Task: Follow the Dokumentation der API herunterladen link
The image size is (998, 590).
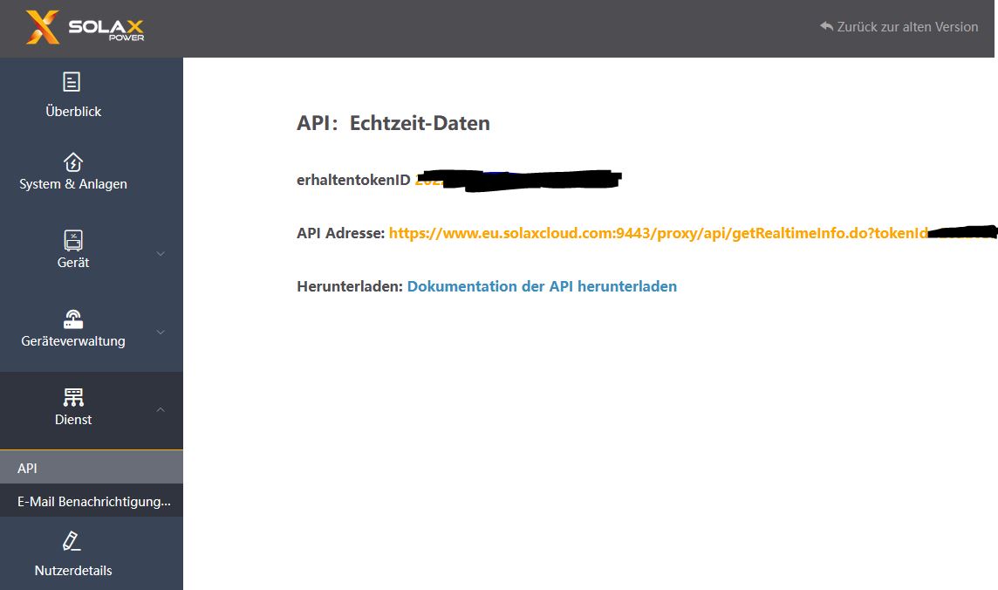Action: [542, 286]
